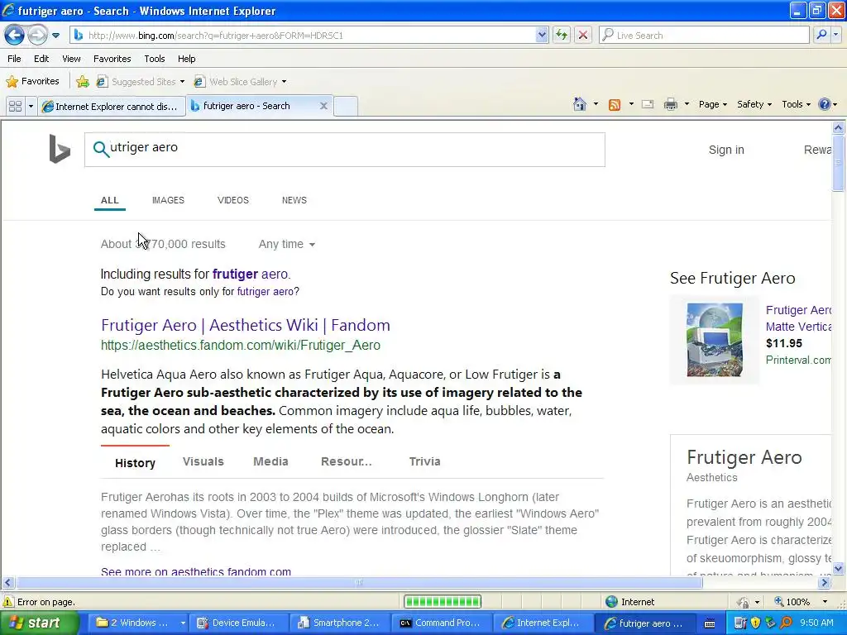847x635 pixels.
Task: Go forward with the Forward arrow button
Action: (37, 35)
